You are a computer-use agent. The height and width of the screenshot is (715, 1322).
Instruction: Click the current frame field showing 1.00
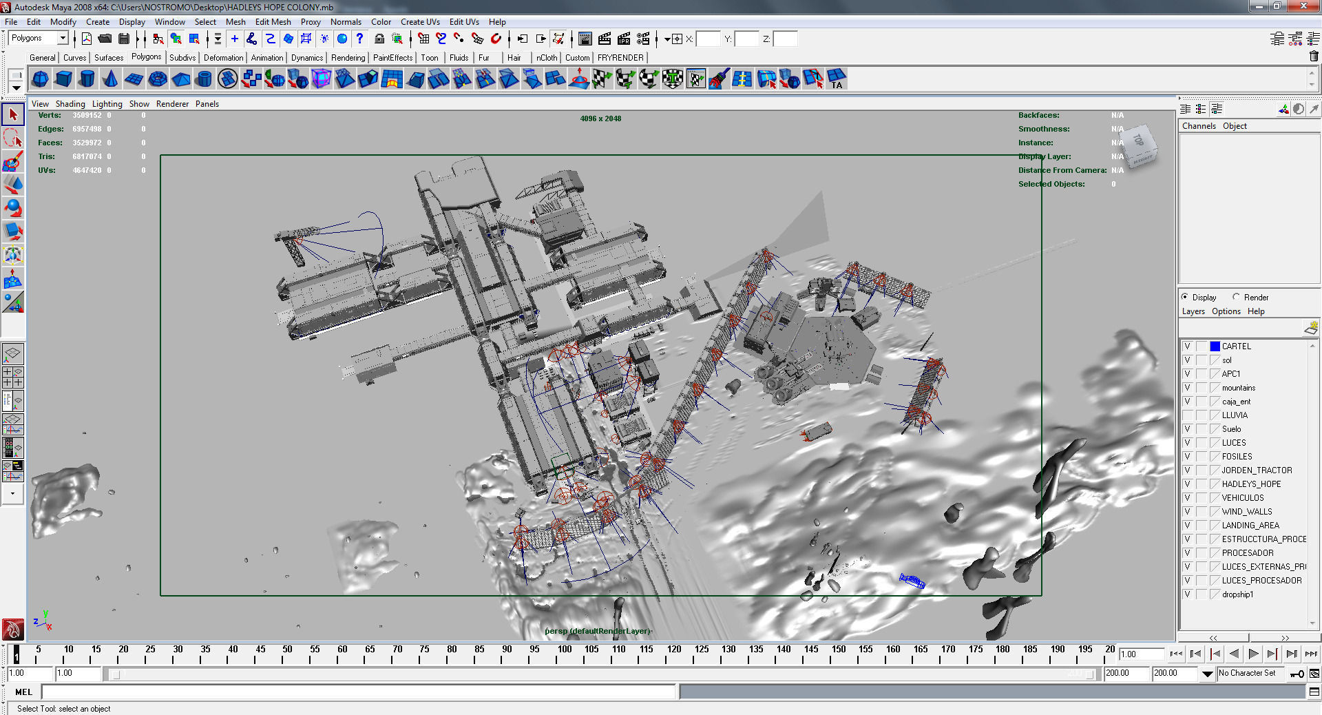[1141, 654]
